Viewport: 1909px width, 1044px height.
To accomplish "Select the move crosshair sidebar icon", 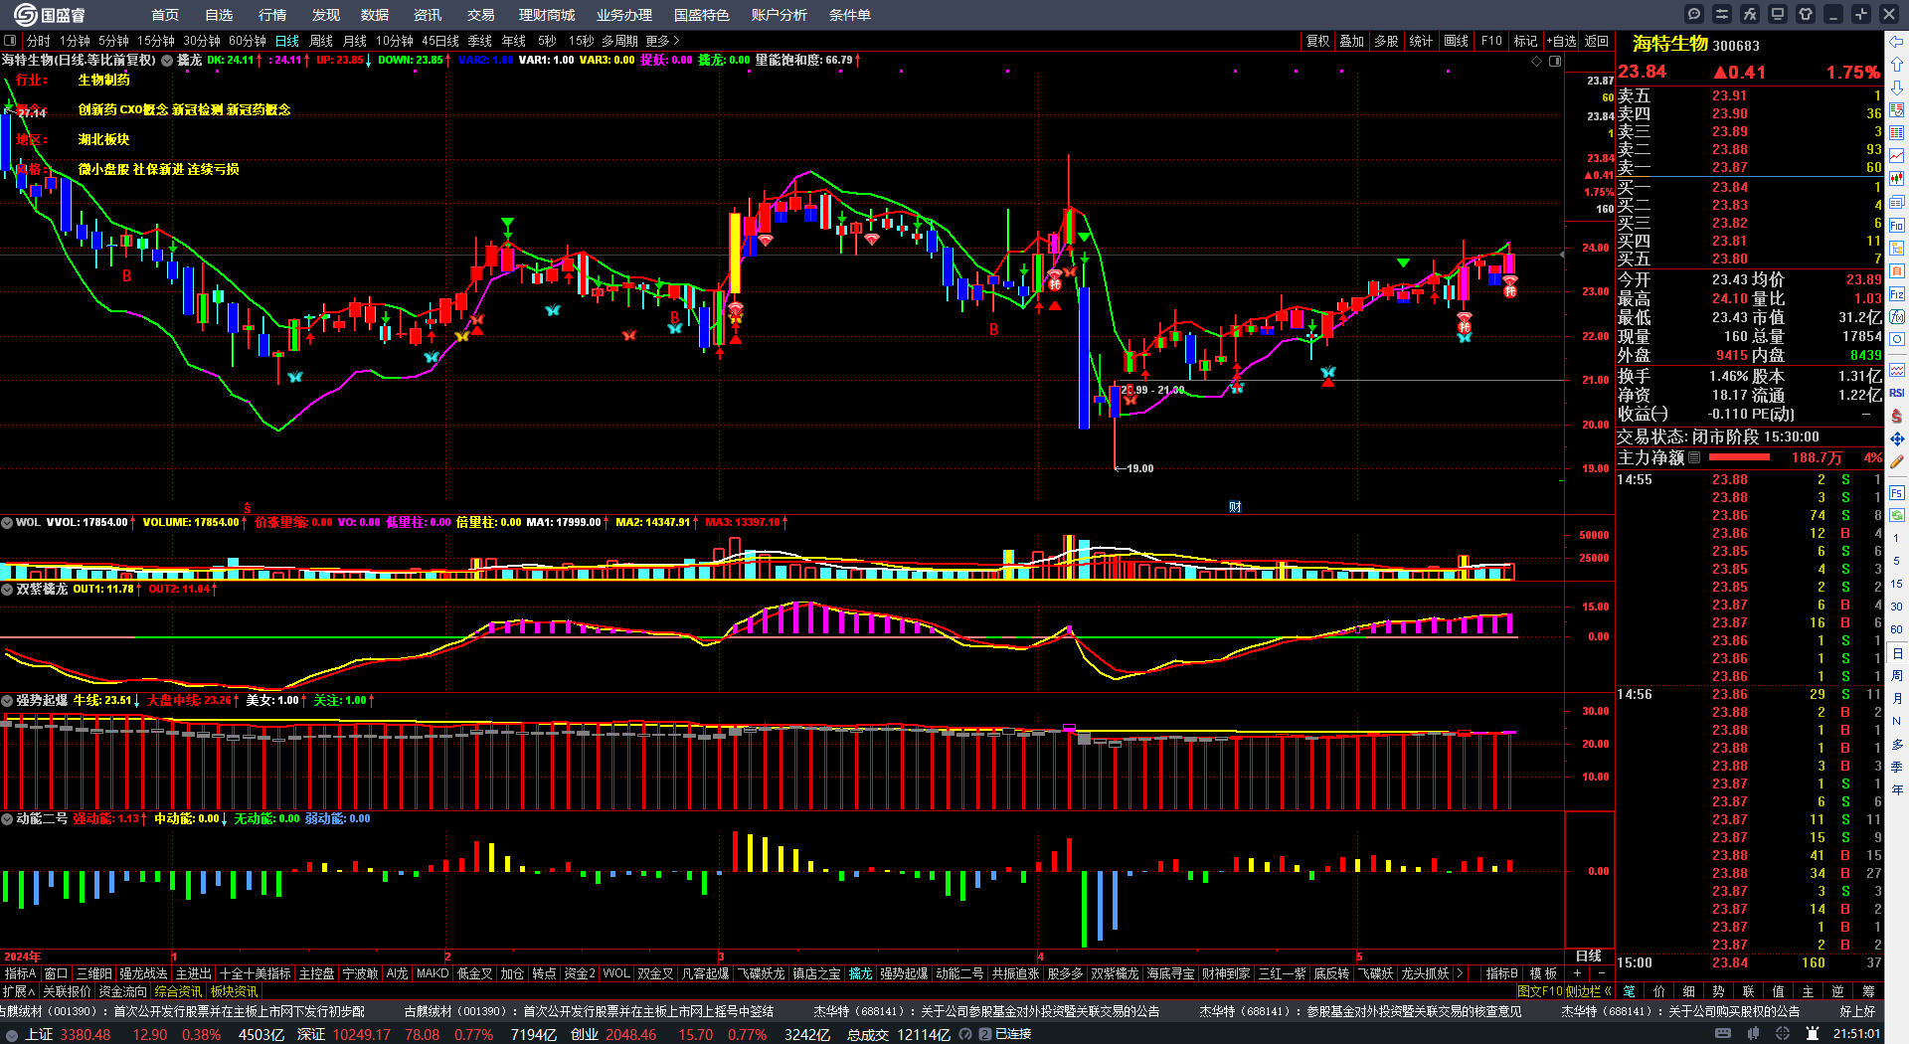I will (1897, 438).
